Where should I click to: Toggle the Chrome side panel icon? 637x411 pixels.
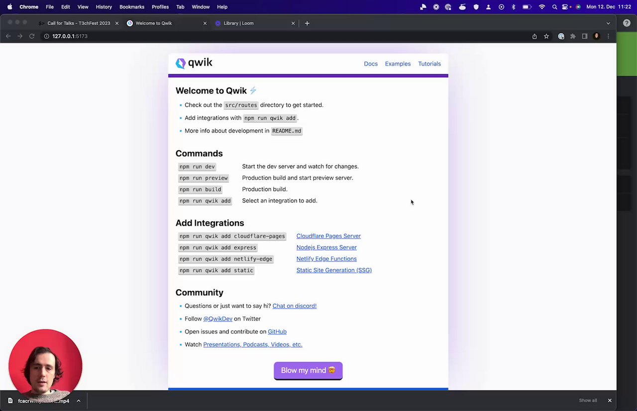click(585, 36)
